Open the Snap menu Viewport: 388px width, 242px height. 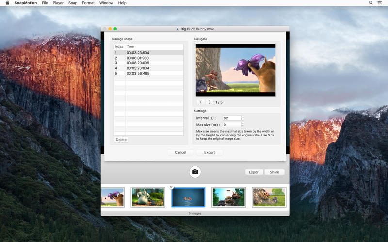tap(73, 3)
